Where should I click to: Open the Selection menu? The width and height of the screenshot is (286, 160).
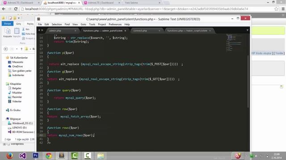[x=57, y=24]
